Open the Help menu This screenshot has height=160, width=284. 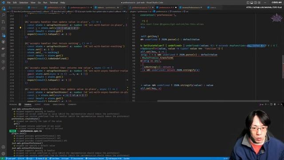[63, 3]
